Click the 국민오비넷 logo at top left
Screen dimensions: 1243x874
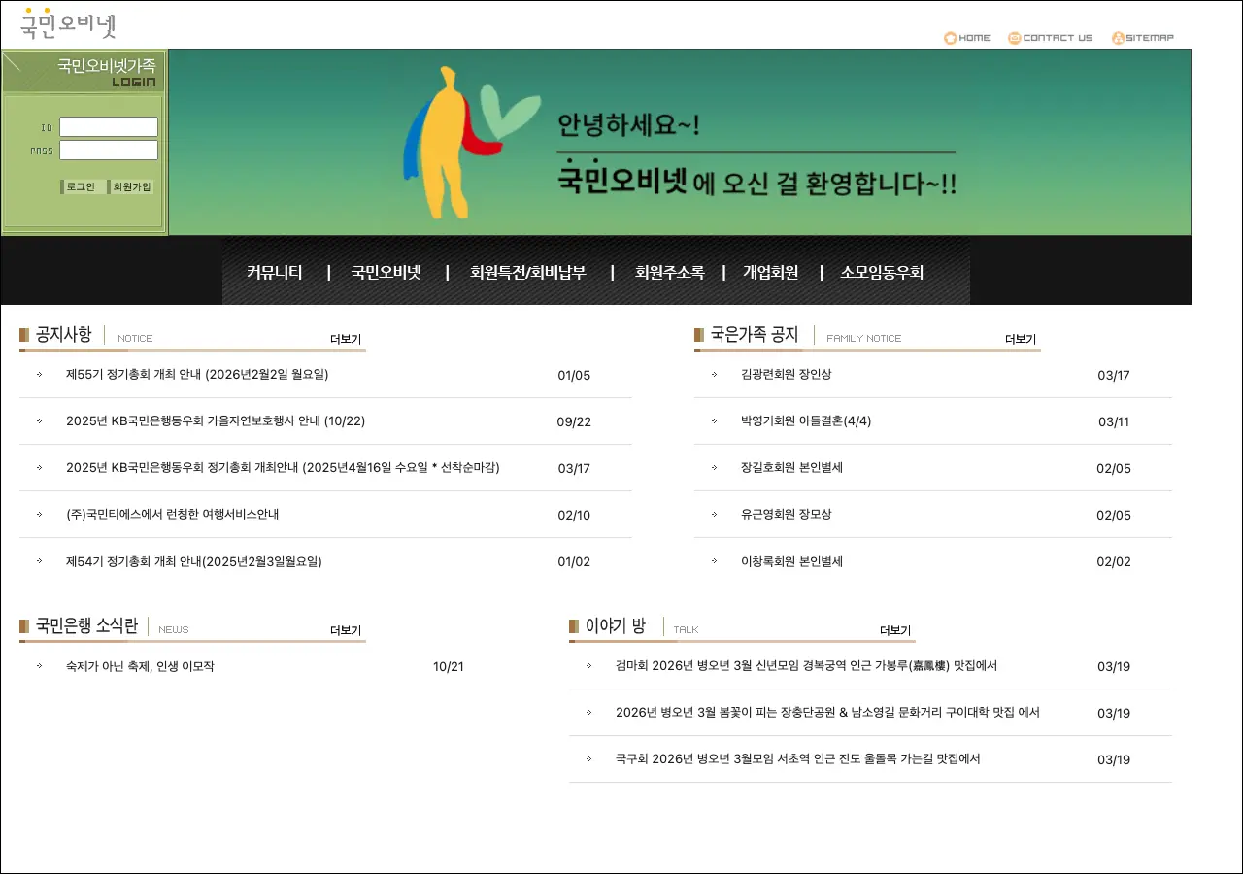click(68, 23)
